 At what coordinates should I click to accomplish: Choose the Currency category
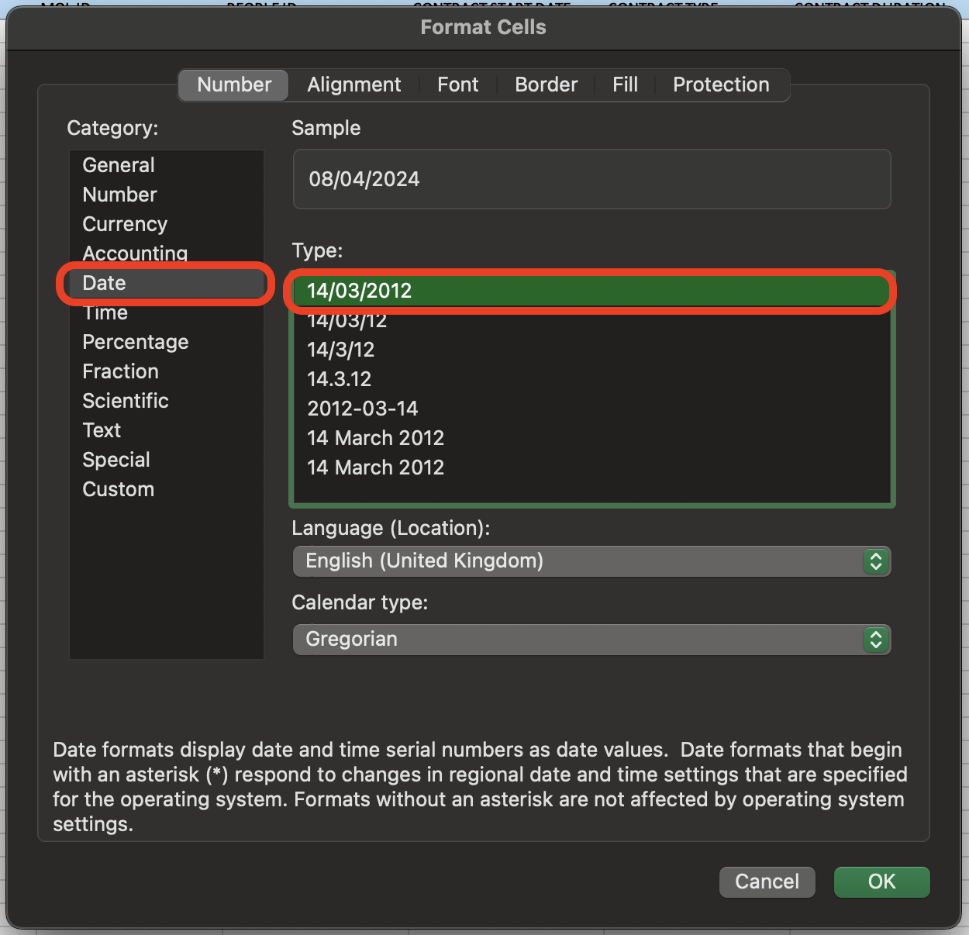tap(125, 224)
